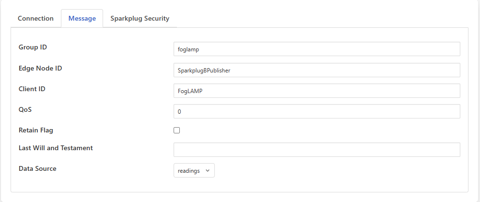
Task: Click the Last Will and Testament label
Action: (56, 148)
